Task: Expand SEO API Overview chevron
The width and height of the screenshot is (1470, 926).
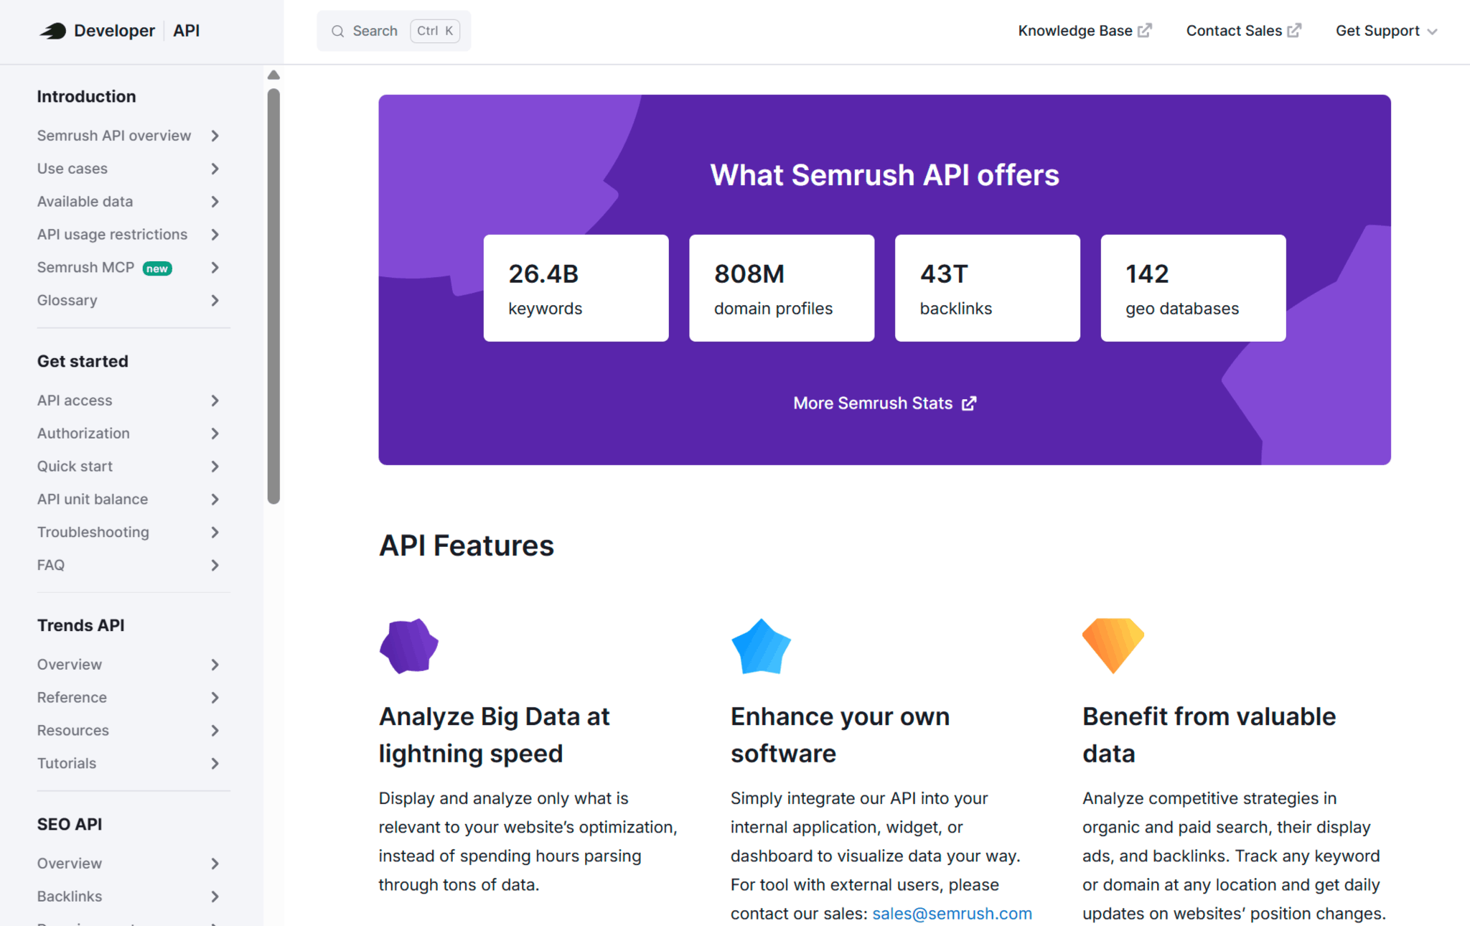Action: 215,864
